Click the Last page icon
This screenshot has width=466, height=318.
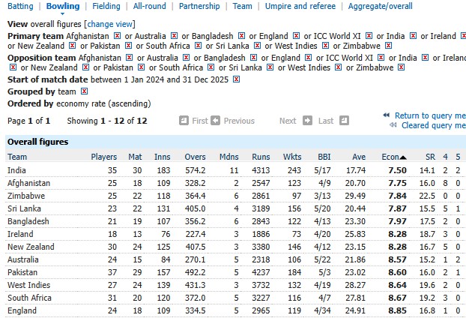(344, 121)
